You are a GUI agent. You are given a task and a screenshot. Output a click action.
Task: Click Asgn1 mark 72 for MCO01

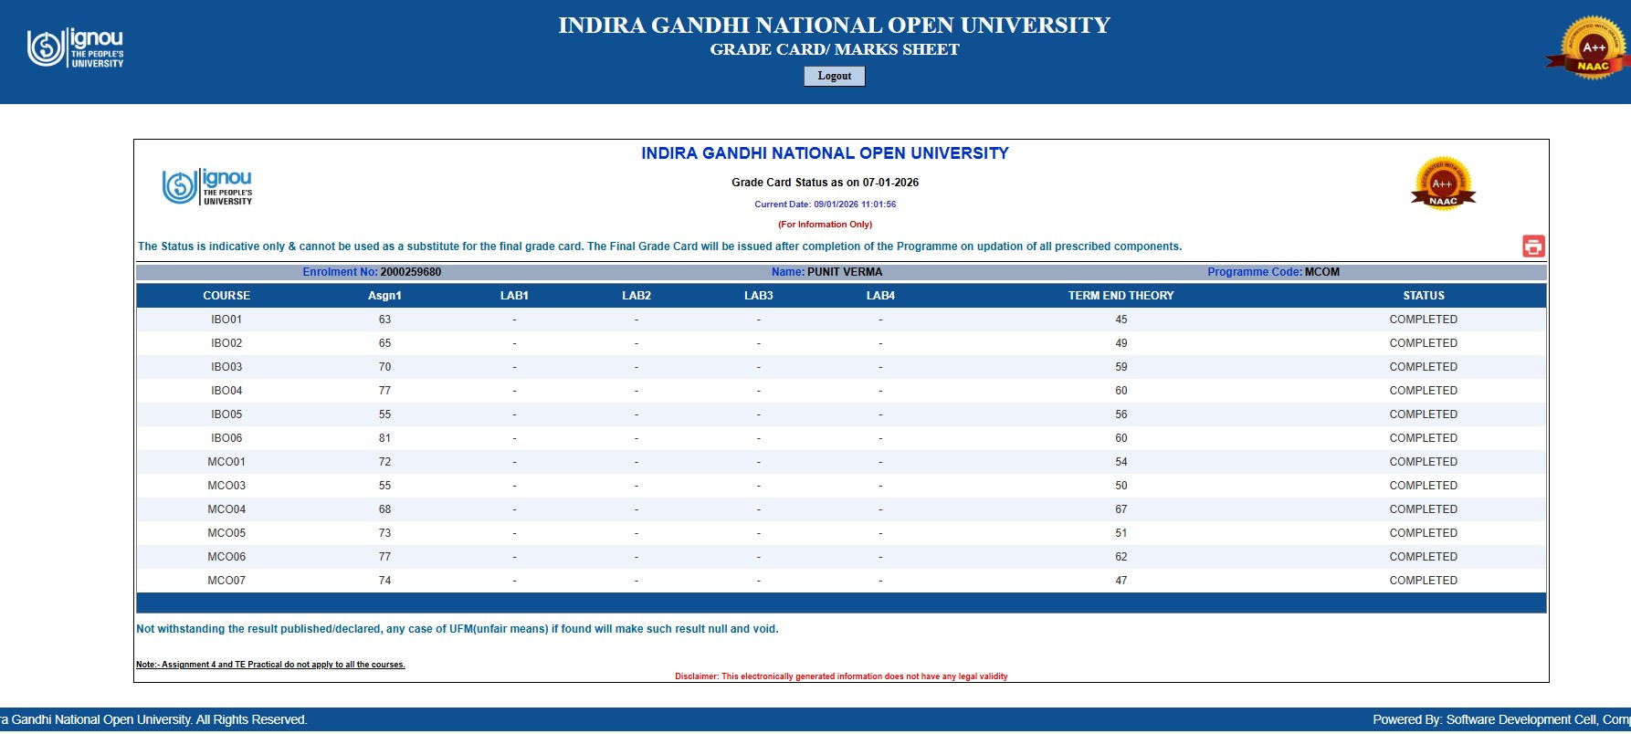pyautogui.click(x=384, y=462)
